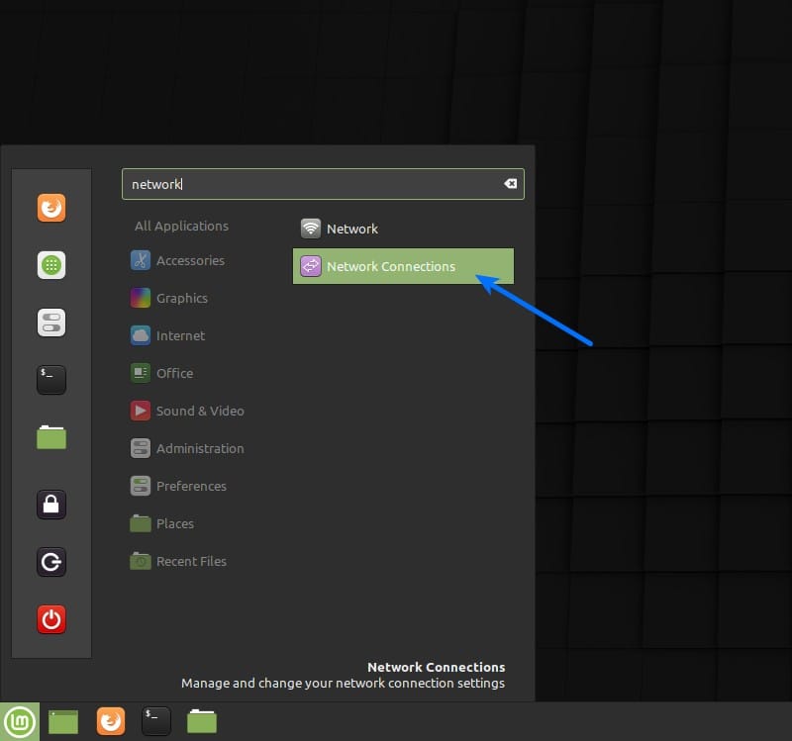Image resolution: width=792 pixels, height=741 pixels.
Task: Open the Network search result
Action: [351, 229]
